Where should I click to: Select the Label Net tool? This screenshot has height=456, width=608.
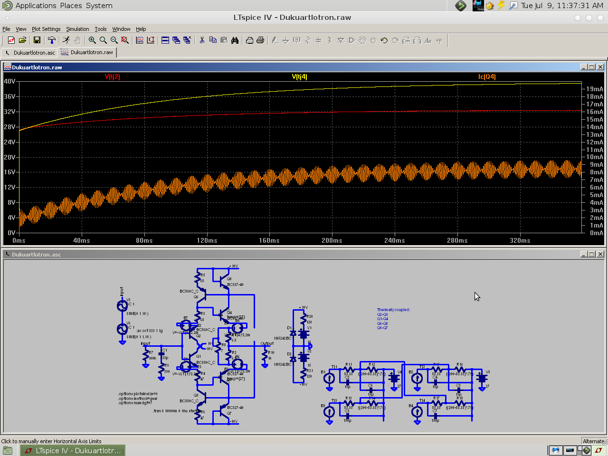[x=297, y=40]
